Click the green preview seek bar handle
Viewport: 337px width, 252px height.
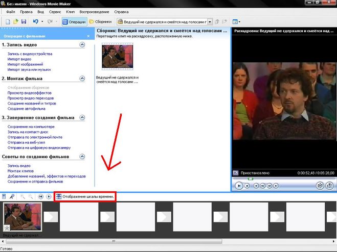point(251,179)
